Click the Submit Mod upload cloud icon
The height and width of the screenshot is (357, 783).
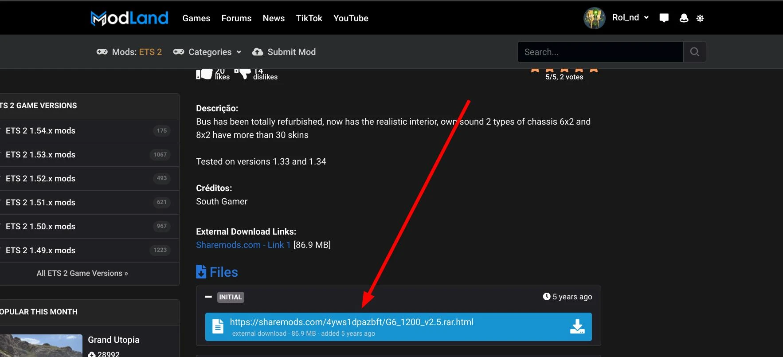click(258, 52)
